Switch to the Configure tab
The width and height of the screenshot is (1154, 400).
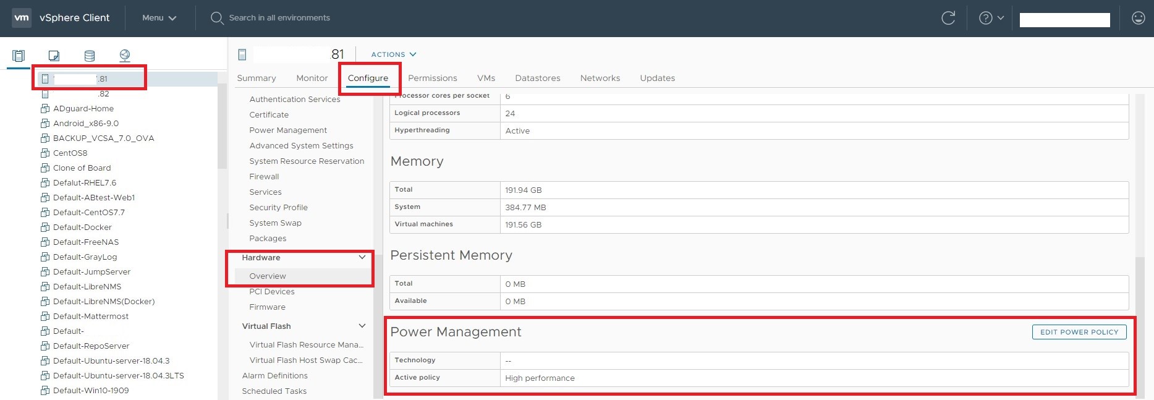click(x=368, y=78)
